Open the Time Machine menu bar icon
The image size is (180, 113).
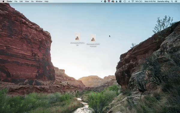click(125, 2)
